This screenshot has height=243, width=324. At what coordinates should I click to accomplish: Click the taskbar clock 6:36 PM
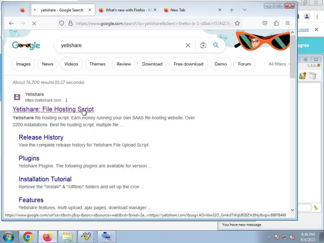308,234
